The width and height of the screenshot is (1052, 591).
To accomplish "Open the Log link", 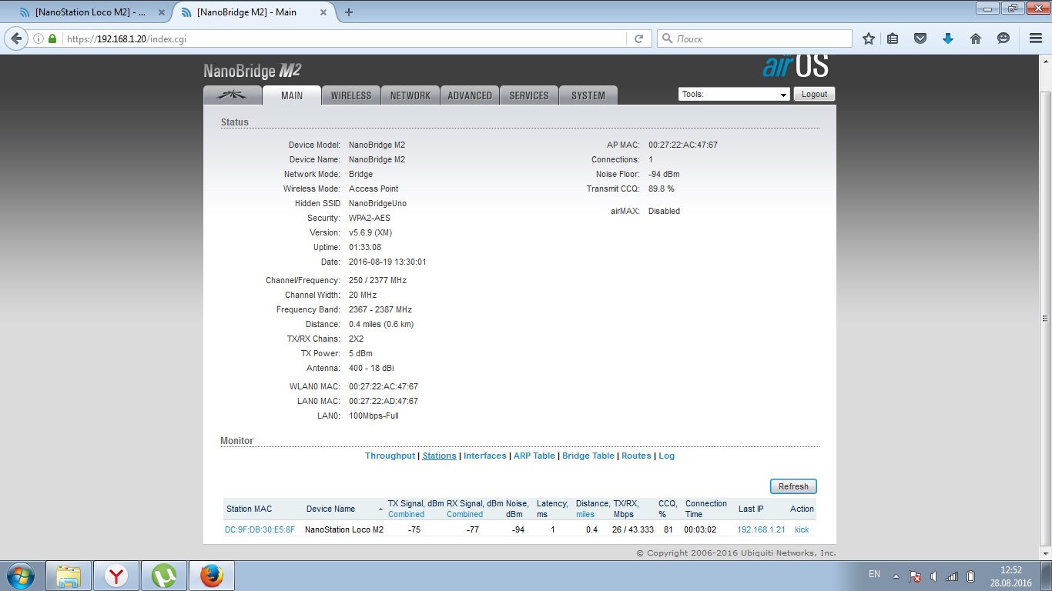I will pos(666,456).
